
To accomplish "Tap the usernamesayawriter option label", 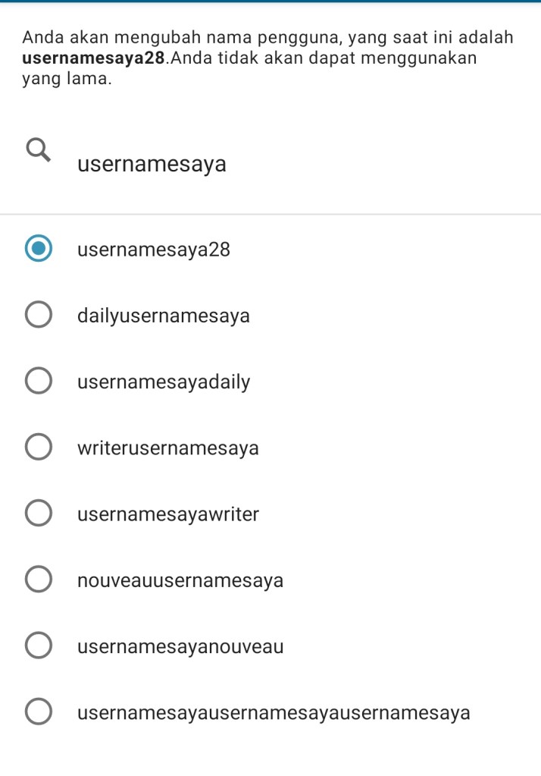I will pos(168,514).
